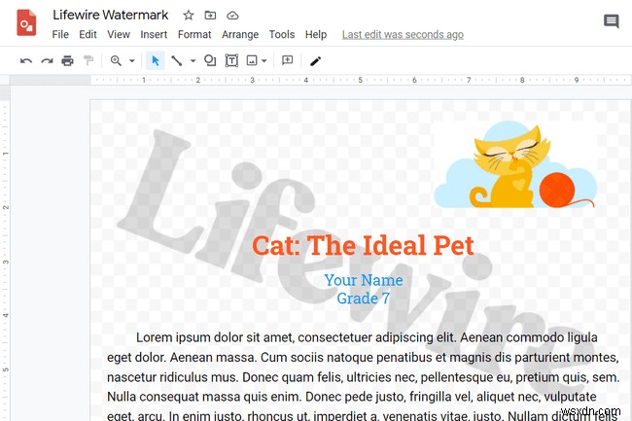Viewport: 632px width, 421px height.
Task: Click the insert image icon
Action: 252,61
